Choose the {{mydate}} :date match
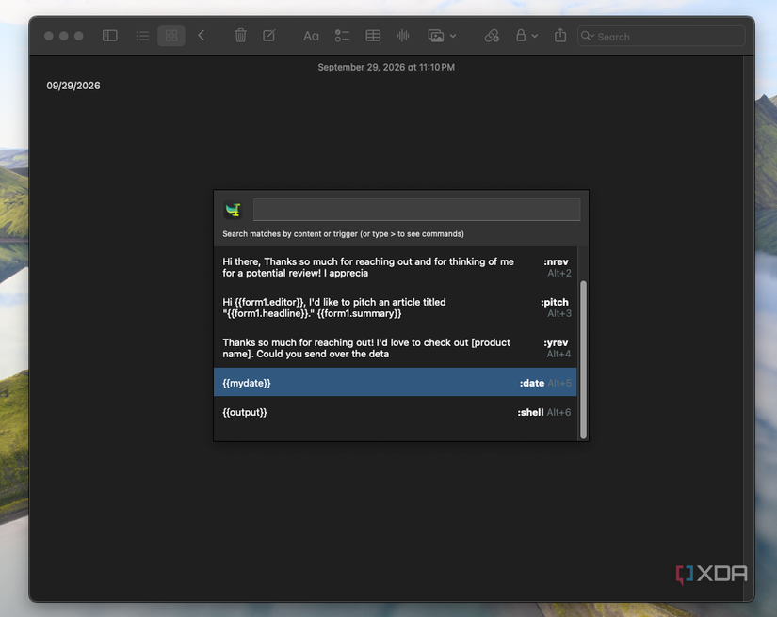The image size is (777, 617). click(x=396, y=383)
